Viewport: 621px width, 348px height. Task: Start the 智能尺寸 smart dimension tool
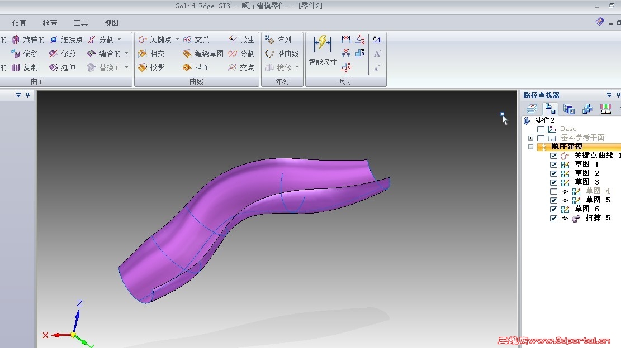323,51
